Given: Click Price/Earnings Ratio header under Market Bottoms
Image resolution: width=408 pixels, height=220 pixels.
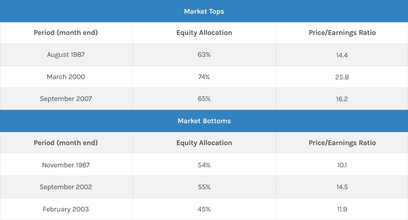Looking at the screenshot, I should (x=342, y=143).
